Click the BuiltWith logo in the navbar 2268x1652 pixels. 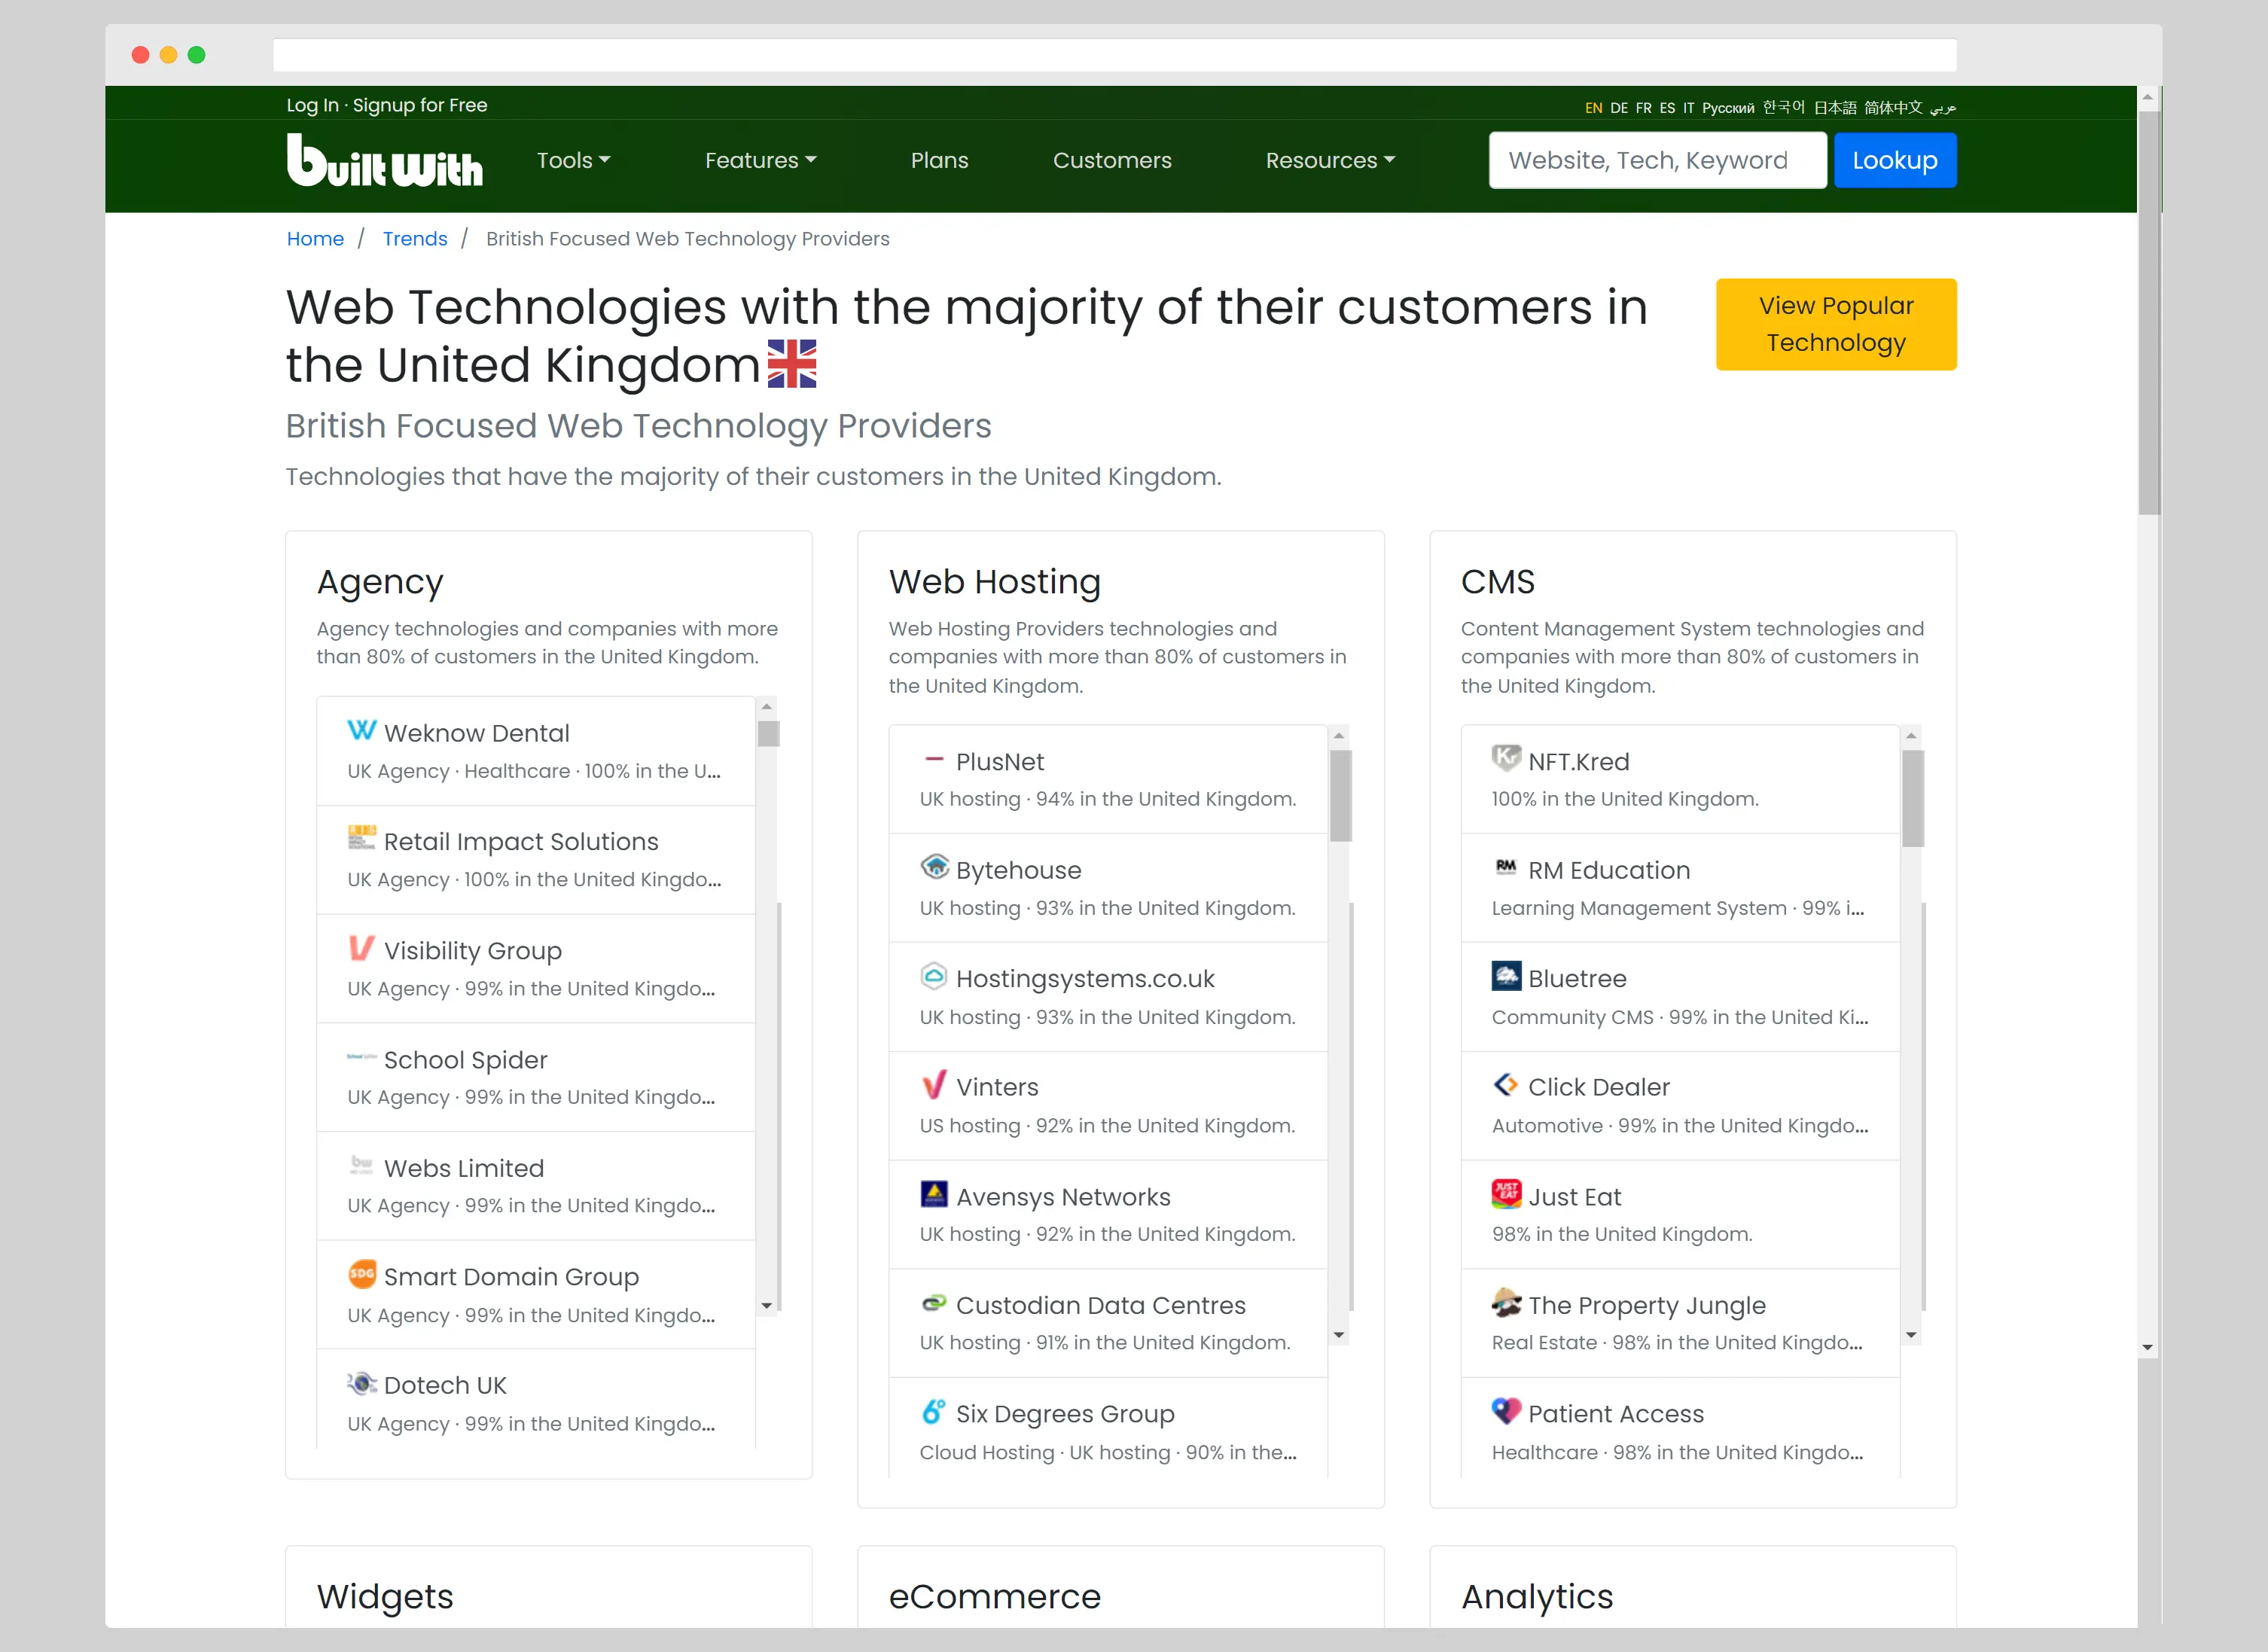(384, 161)
